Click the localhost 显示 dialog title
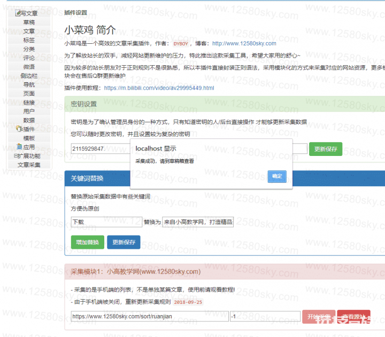The height and width of the screenshot is (337, 385). coord(156,148)
